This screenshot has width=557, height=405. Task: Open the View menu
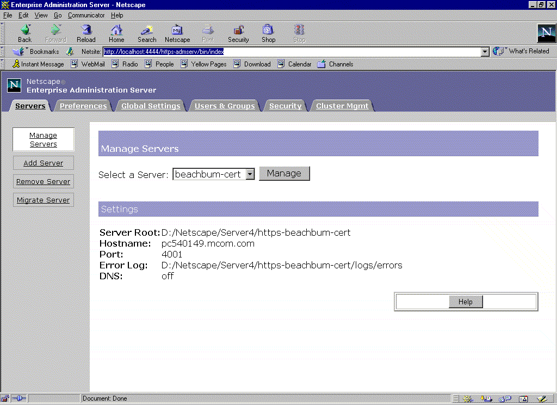[41, 15]
